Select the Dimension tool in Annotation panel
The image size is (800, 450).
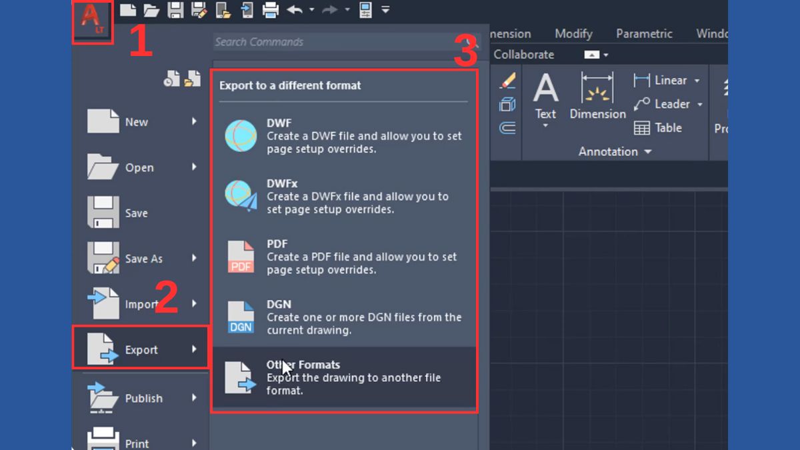[x=597, y=96]
